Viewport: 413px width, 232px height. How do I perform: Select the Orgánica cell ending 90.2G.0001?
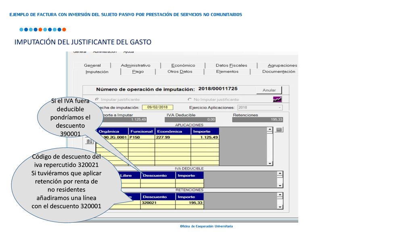coord(112,137)
